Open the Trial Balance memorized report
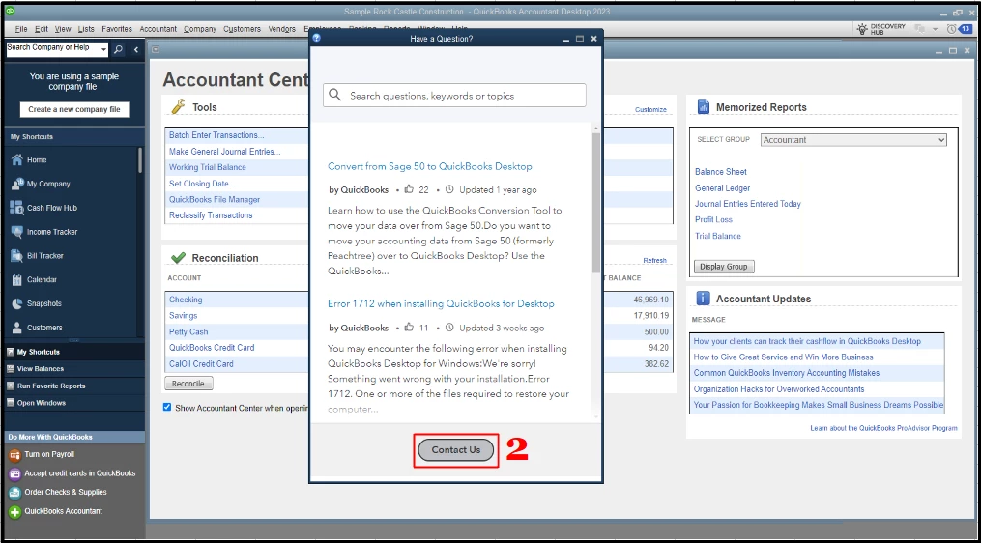 click(718, 236)
